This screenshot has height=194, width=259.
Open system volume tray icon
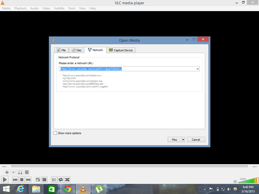229,189
